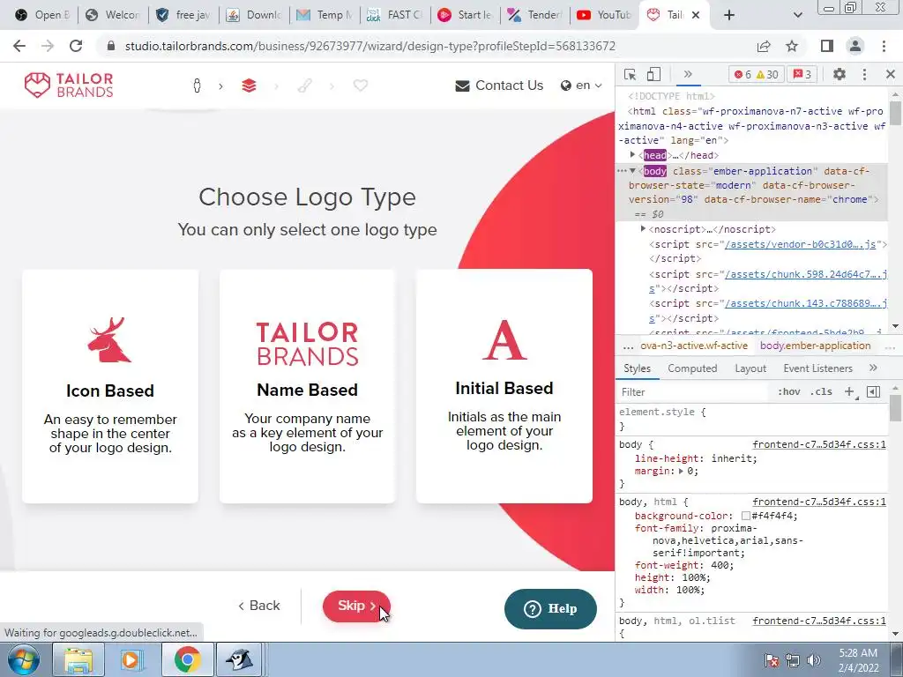Screen dimensions: 903x677
Task: Click the tailorbrands URL address bar
Action: pos(369,46)
